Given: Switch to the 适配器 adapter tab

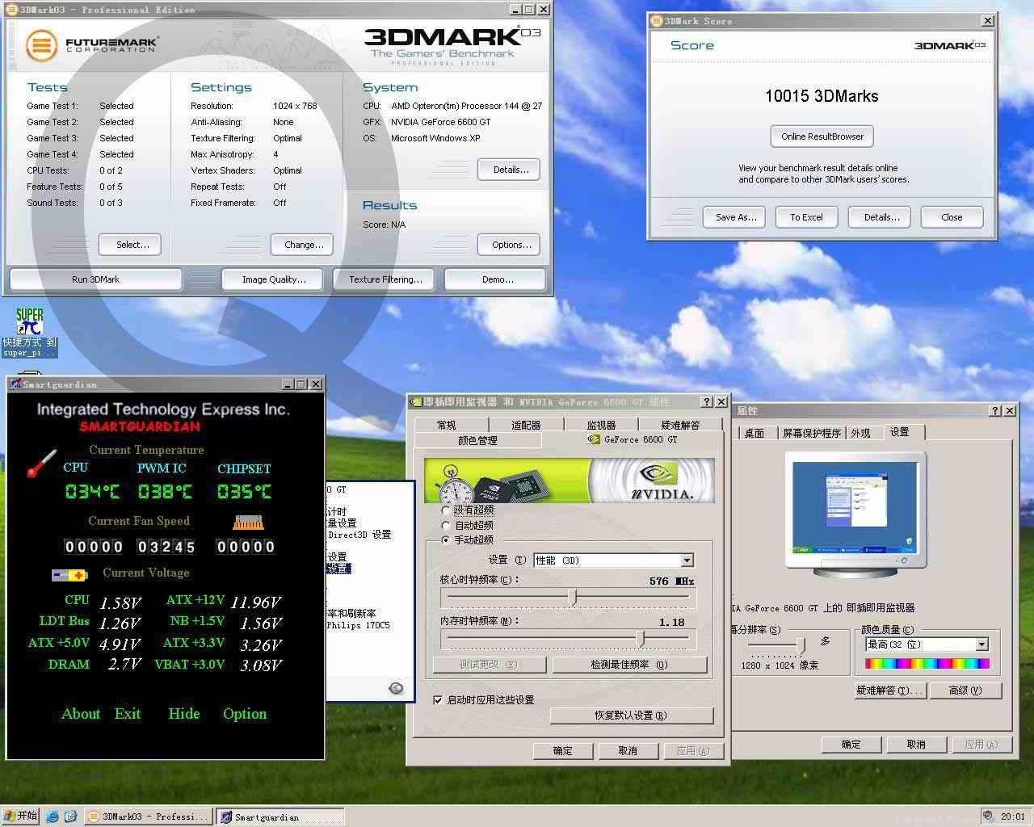Looking at the screenshot, I should tap(526, 425).
